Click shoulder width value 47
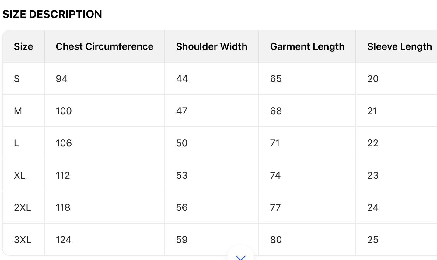 click(x=182, y=111)
